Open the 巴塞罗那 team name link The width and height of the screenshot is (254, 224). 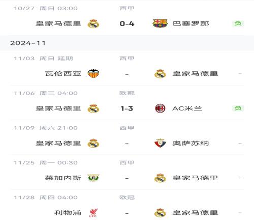[x=191, y=23]
